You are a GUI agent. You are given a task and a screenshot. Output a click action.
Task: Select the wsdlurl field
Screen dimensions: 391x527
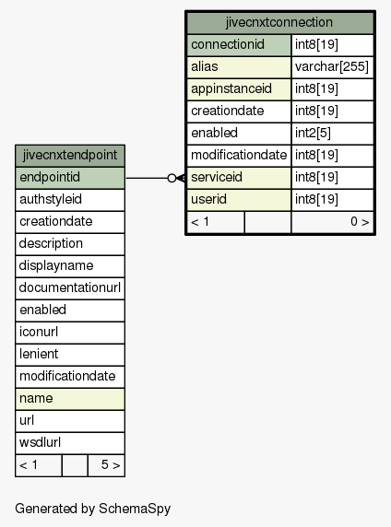click(70, 443)
